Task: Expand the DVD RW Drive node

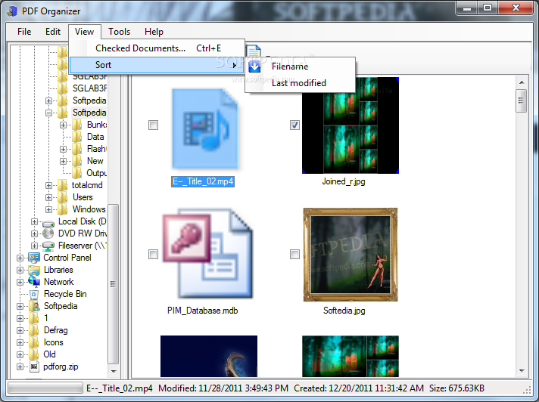Action: click(x=34, y=233)
